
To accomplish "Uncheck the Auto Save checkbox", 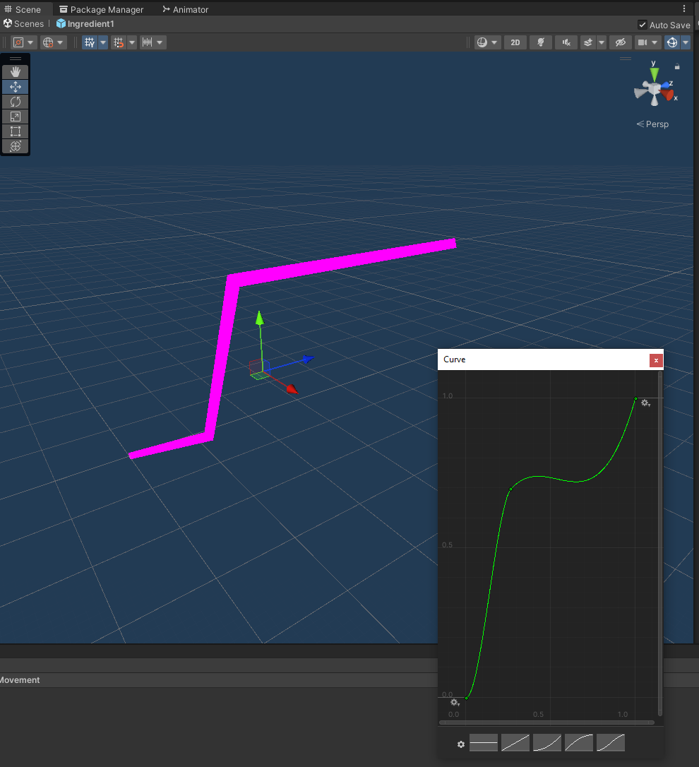I will [642, 25].
